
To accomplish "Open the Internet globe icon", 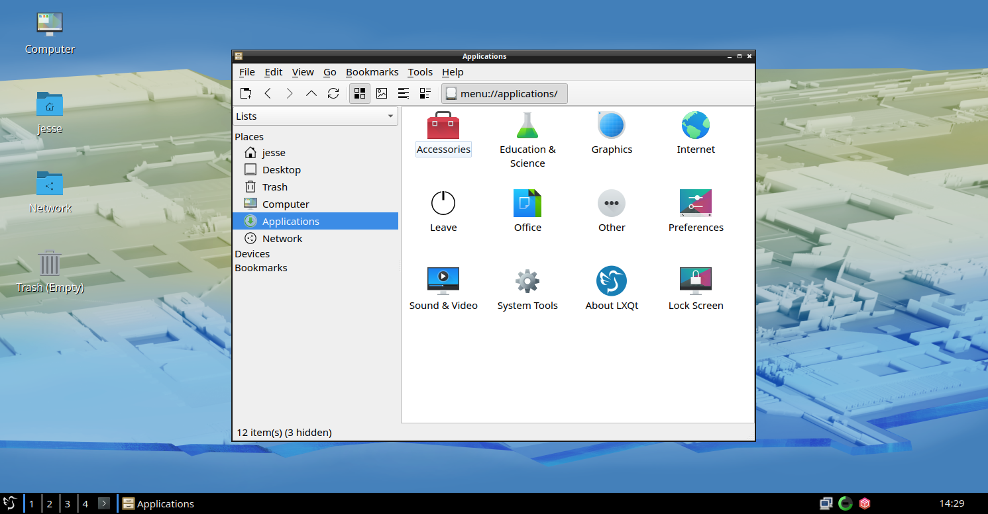I will tap(696, 126).
